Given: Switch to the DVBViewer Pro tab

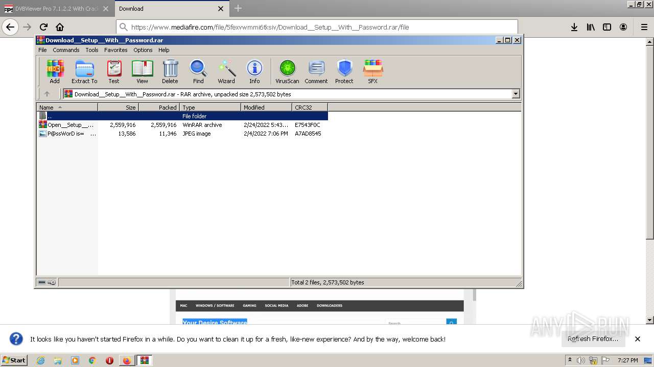Looking at the screenshot, I should point(56,9).
